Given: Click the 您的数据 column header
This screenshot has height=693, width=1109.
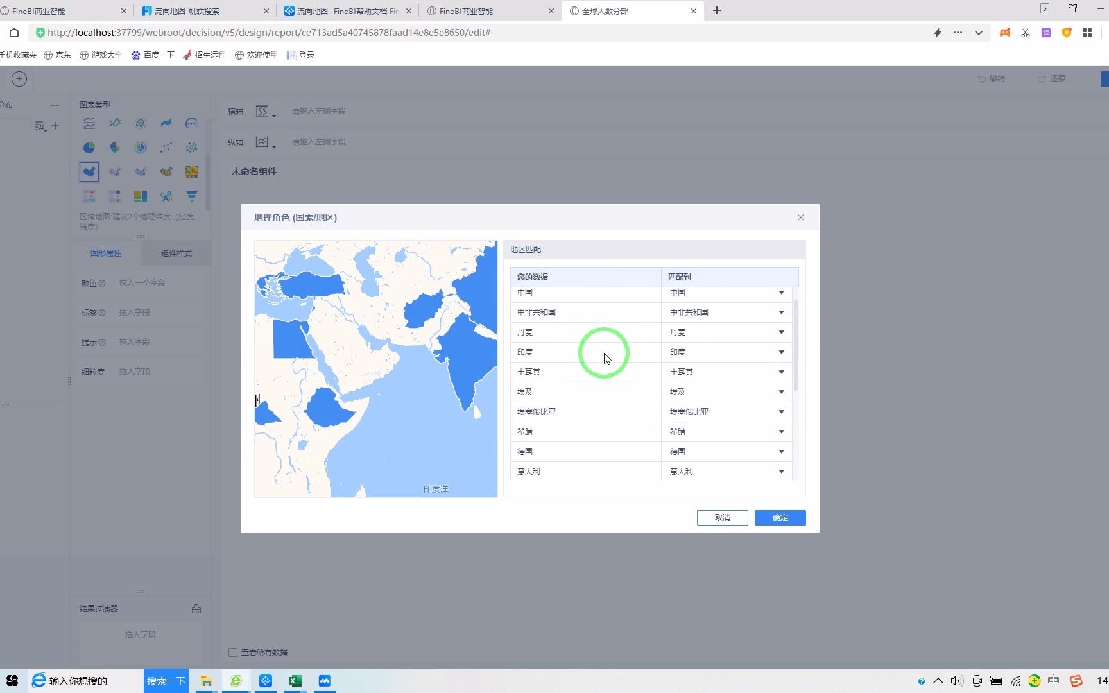Looking at the screenshot, I should [x=586, y=277].
